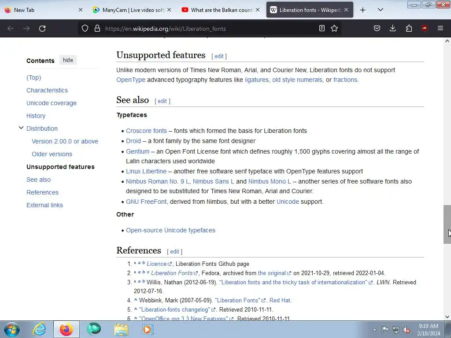The width and height of the screenshot is (451, 338).
Task: Click the page vertical scrollbar thumb
Action: [x=447, y=224]
